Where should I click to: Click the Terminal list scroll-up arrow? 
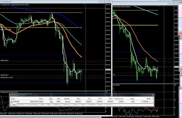pyautogui.click(x=152, y=99)
